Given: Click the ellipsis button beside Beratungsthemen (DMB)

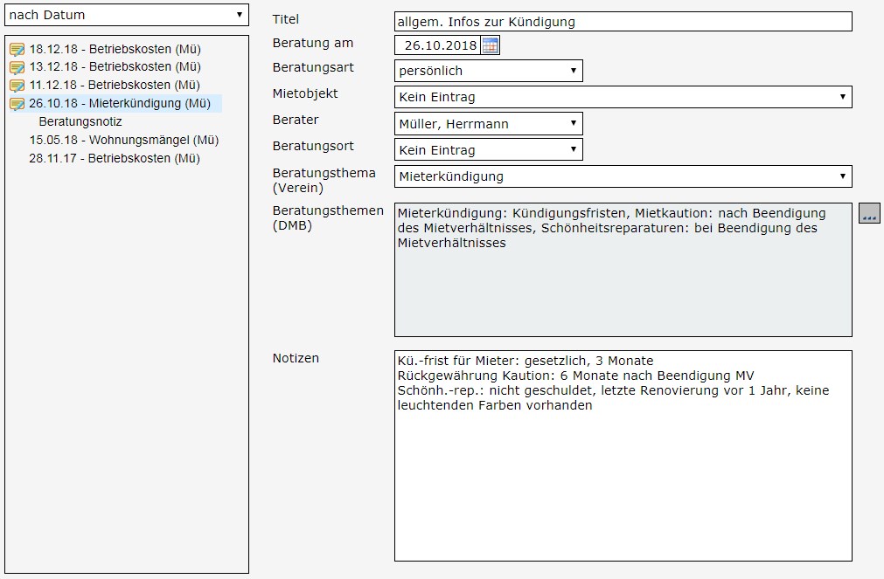Looking at the screenshot, I should click(x=869, y=214).
